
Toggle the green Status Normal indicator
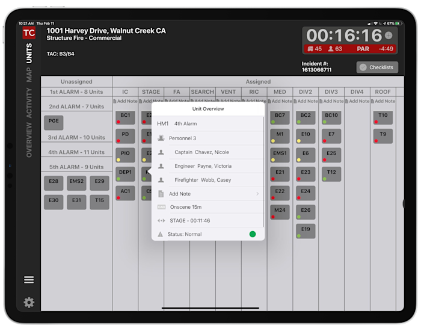point(253,234)
